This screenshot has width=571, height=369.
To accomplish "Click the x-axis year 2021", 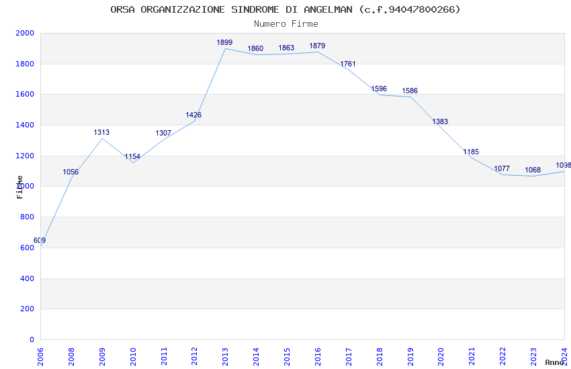I will pos(472,357).
